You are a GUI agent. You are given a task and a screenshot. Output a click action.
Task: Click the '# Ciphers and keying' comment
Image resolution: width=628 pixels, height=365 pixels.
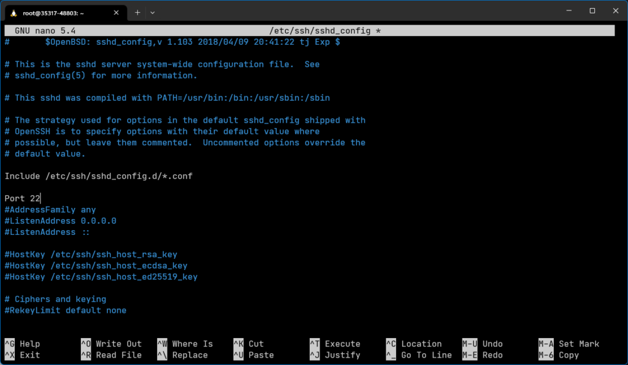click(x=55, y=299)
